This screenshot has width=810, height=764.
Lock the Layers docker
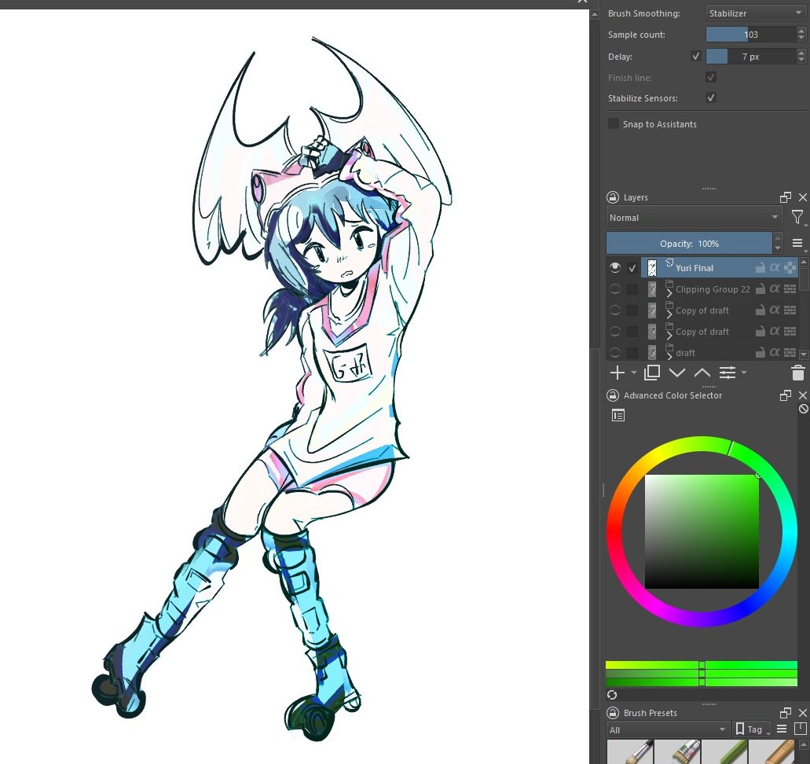tap(612, 197)
